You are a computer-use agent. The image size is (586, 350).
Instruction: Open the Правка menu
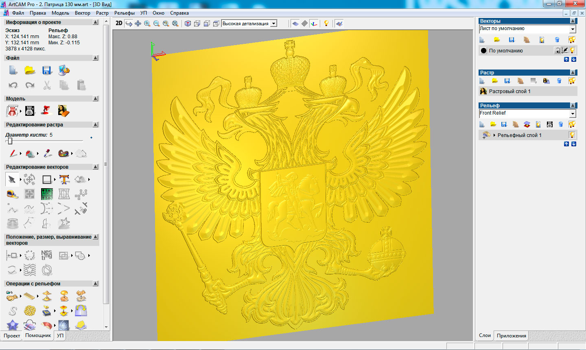pyautogui.click(x=38, y=13)
